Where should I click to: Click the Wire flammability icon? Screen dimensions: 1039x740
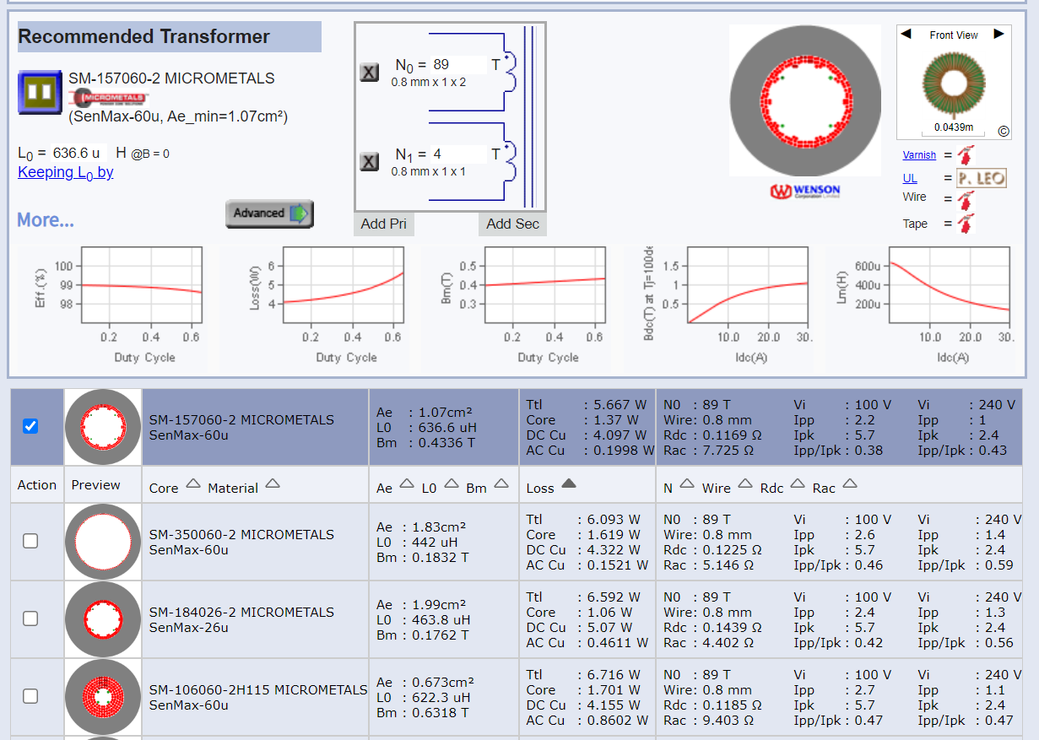tap(966, 200)
